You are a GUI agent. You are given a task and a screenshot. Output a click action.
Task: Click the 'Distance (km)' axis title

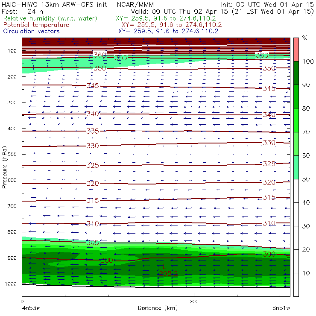(x=158, y=308)
